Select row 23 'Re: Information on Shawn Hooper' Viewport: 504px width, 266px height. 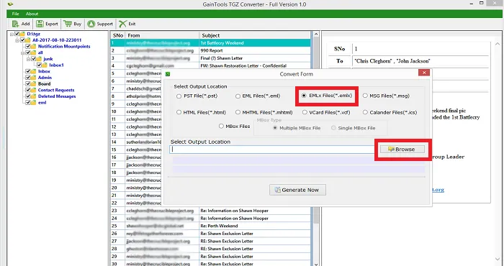(x=210, y=211)
